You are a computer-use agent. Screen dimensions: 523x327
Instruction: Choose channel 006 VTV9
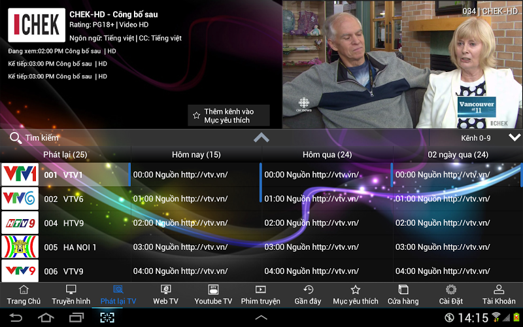pos(65,271)
